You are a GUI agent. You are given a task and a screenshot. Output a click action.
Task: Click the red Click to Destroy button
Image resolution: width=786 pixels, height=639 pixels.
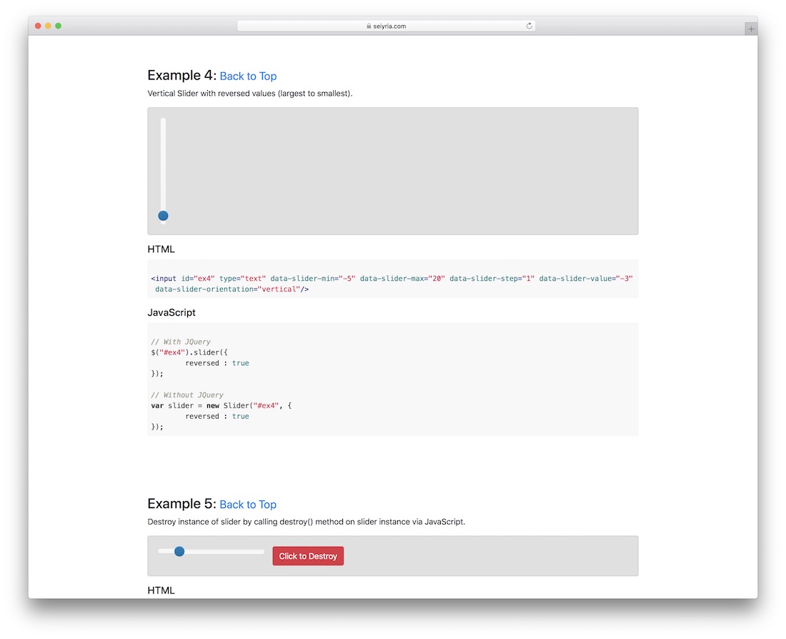pyautogui.click(x=308, y=556)
